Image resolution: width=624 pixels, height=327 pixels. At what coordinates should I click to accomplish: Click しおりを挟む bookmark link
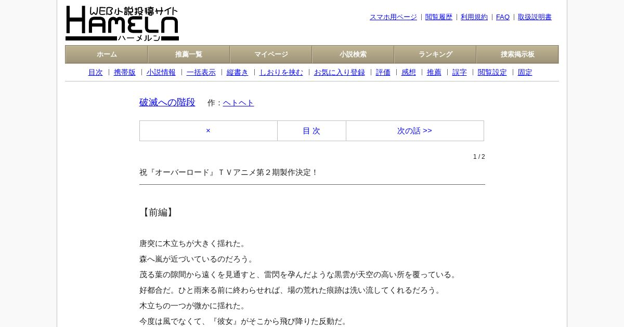click(281, 73)
